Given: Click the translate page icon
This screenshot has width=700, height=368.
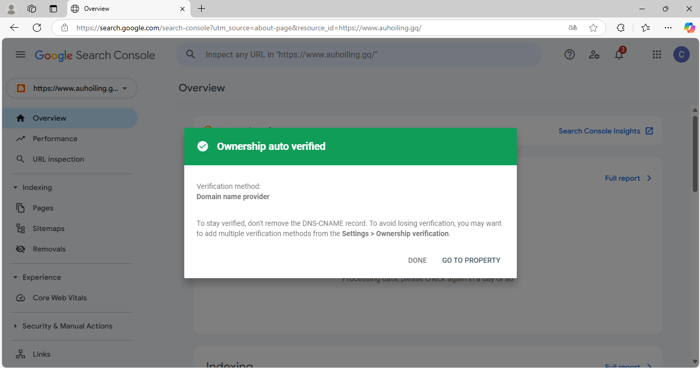Looking at the screenshot, I should 573,28.
